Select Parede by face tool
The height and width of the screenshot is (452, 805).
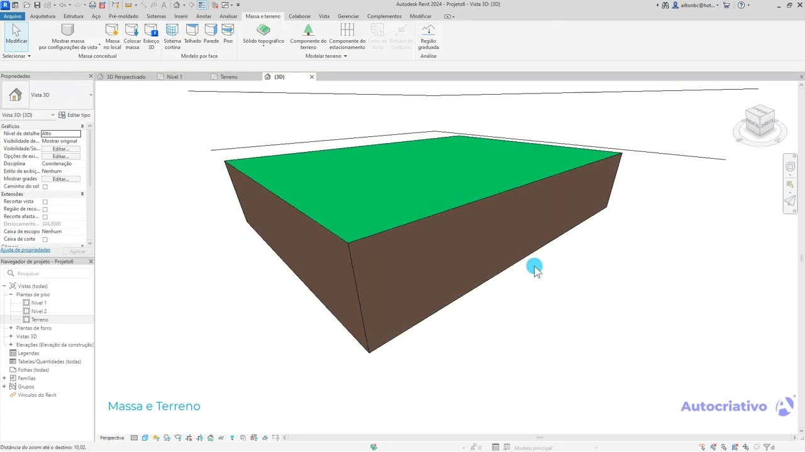pyautogui.click(x=211, y=34)
